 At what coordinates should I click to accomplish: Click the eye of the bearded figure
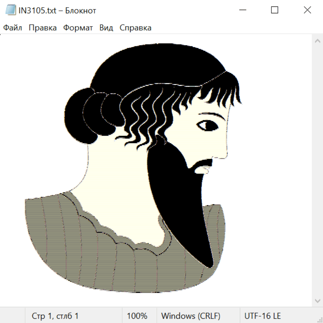pos(208,125)
